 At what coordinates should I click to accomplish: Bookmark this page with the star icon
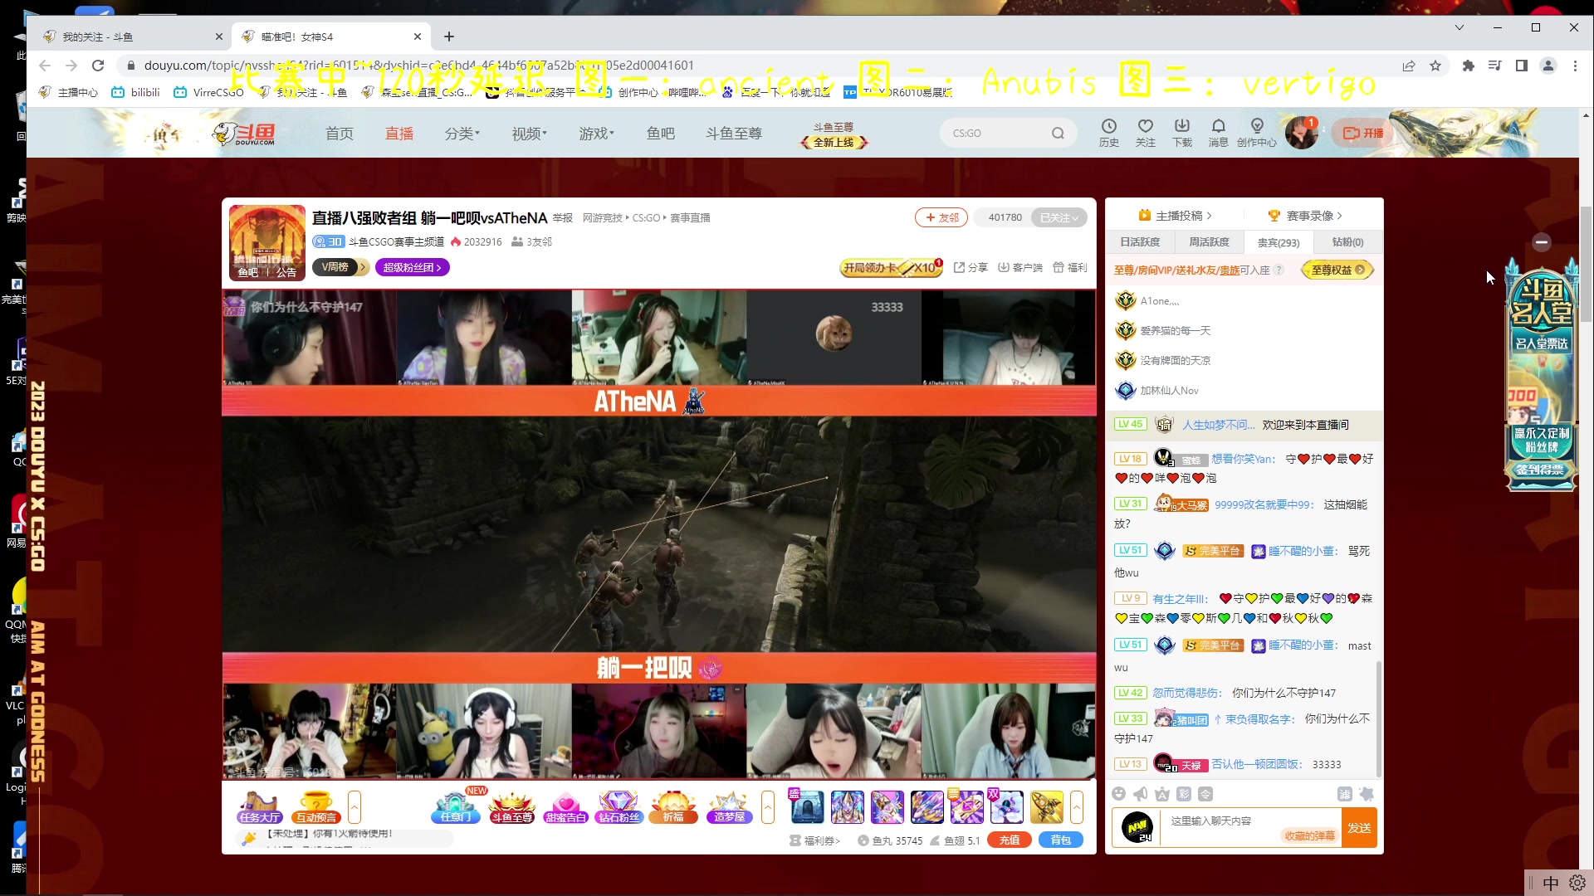(1435, 66)
